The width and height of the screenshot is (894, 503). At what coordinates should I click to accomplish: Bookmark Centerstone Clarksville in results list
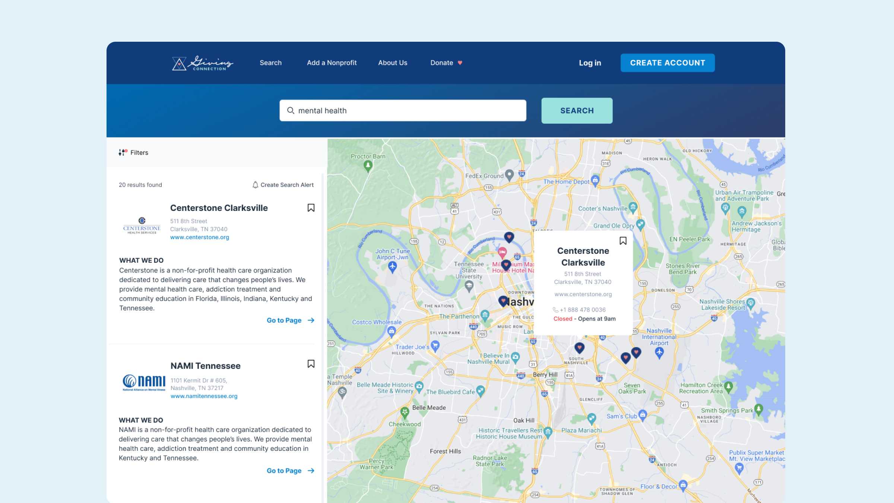pos(311,208)
